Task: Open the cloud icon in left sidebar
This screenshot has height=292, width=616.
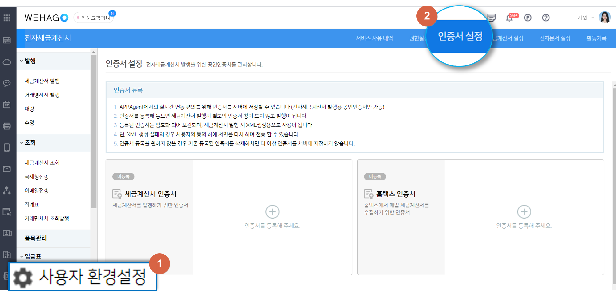Action: (7, 62)
